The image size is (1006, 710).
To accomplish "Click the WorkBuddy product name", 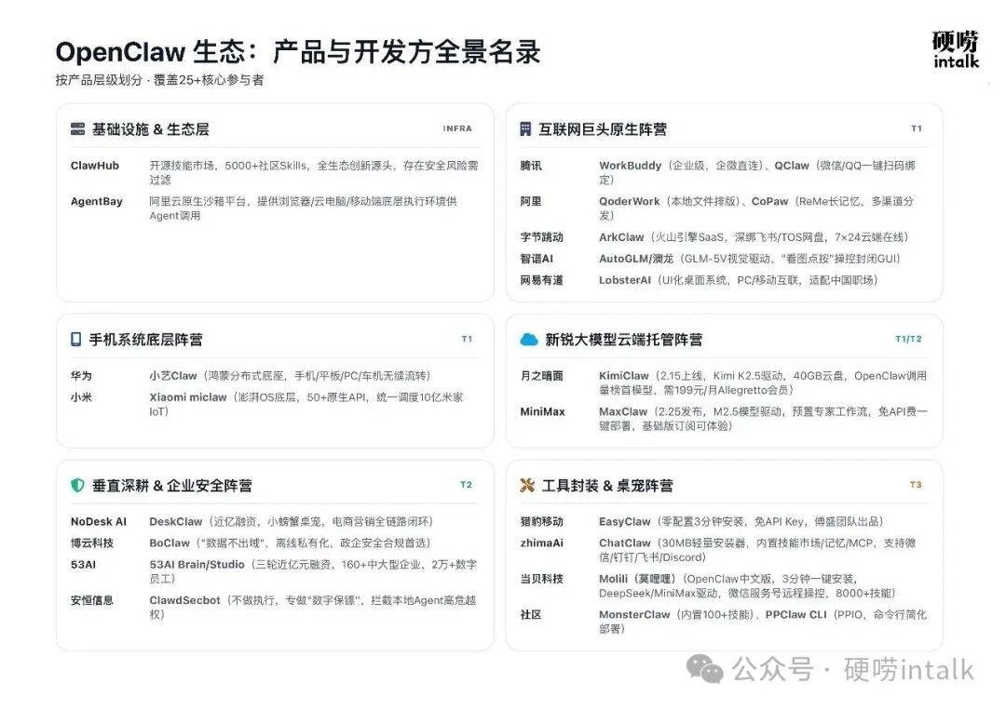I will (x=630, y=166).
